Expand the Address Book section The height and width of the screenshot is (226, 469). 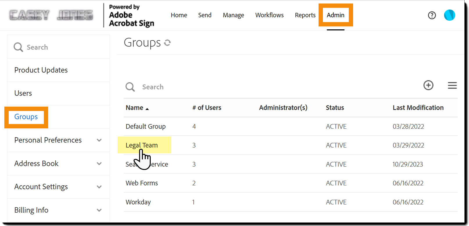[x=99, y=164]
